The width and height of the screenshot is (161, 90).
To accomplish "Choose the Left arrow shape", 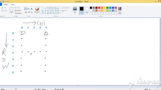I will click(x=56, y=10).
